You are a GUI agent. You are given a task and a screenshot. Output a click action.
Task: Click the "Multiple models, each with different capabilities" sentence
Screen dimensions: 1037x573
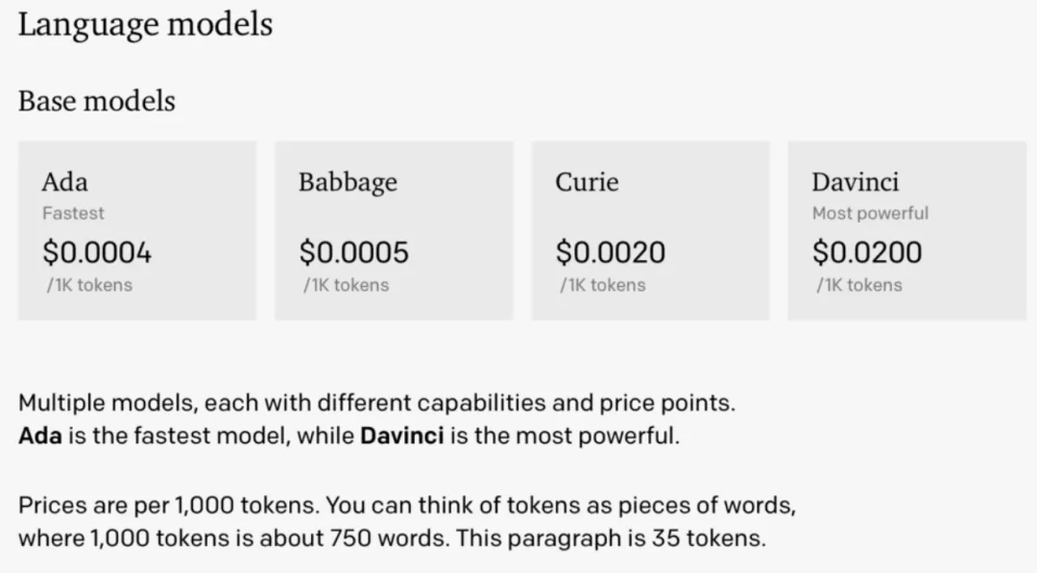(376, 403)
